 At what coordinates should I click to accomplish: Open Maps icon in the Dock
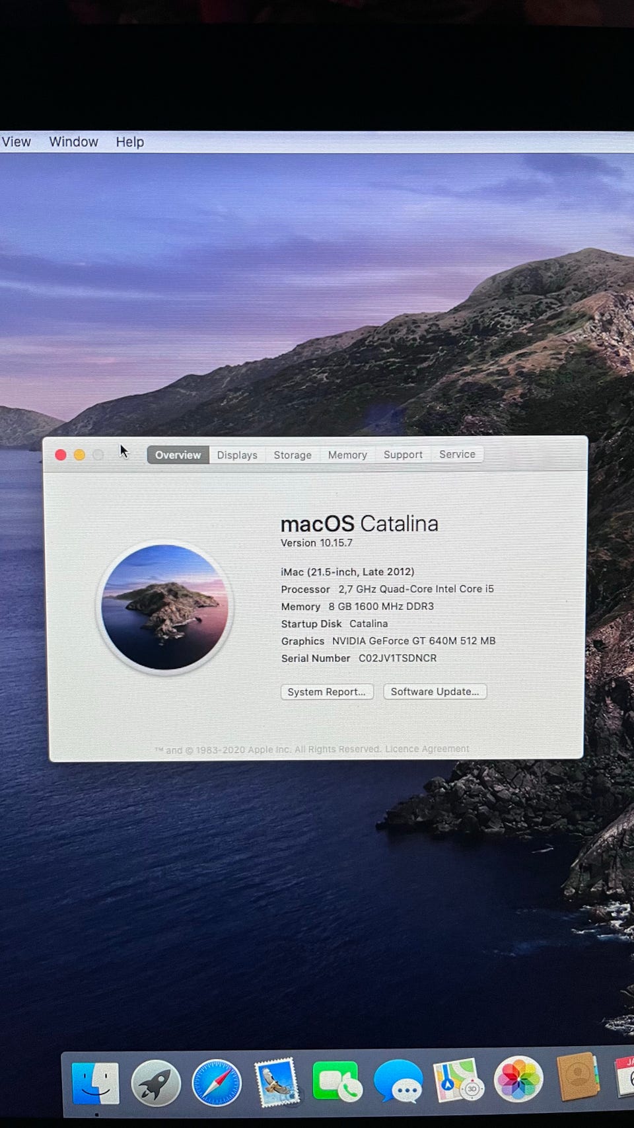pos(458,1080)
